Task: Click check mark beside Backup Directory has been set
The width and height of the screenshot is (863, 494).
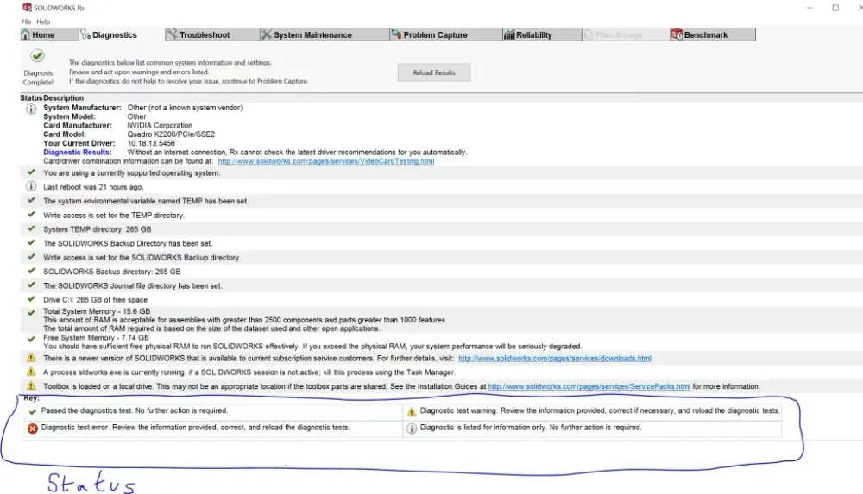Action: (x=31, y=242)
